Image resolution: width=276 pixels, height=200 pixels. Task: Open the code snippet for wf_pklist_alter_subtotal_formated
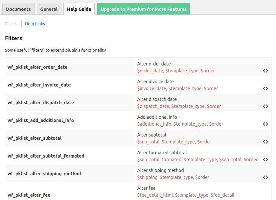[266, 160]
